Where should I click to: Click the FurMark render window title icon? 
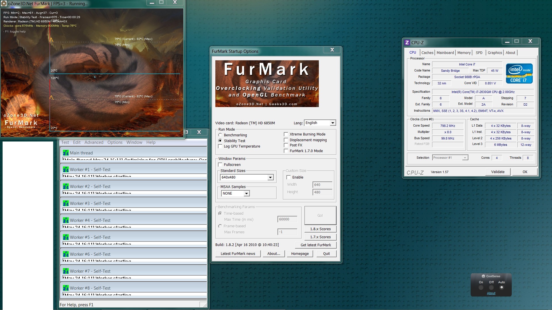[x=4, y=4]
